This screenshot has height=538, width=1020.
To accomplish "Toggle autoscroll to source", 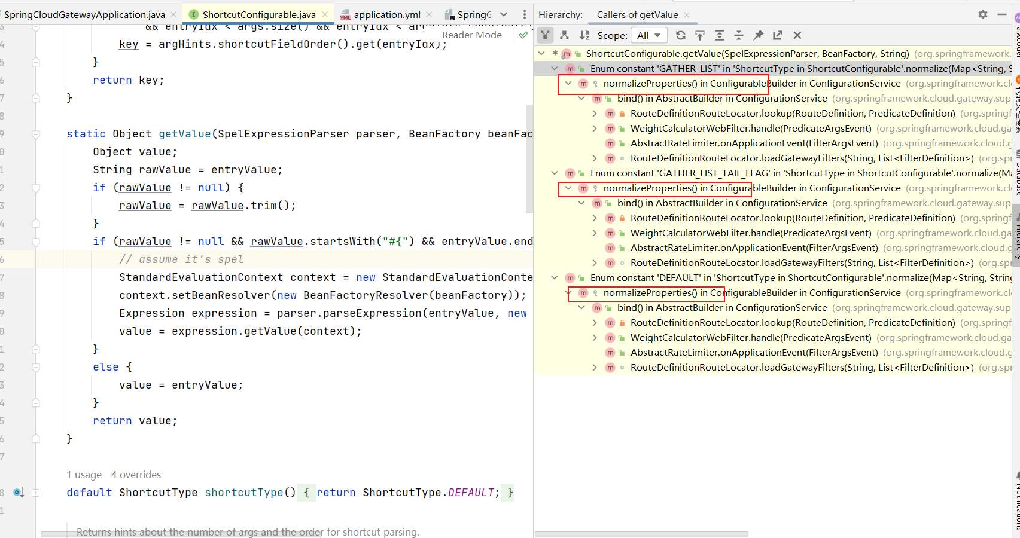I will 700,35.
